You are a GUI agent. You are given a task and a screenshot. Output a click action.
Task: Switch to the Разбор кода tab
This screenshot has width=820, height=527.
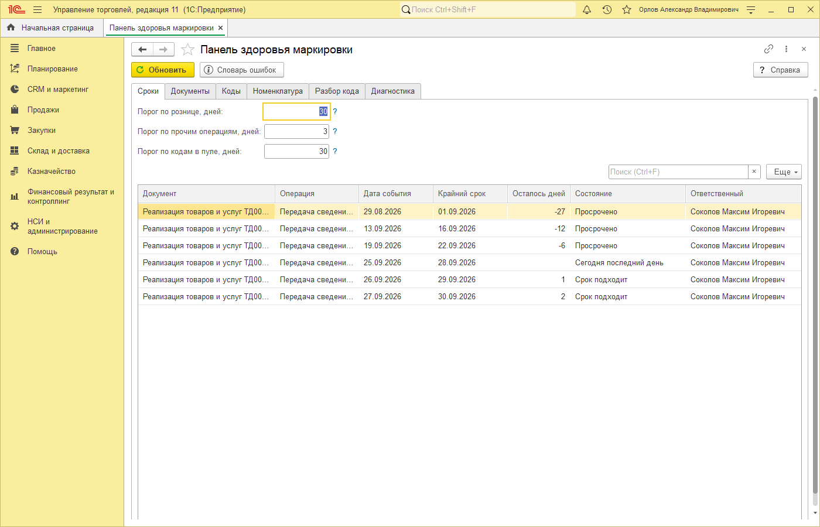337,91
